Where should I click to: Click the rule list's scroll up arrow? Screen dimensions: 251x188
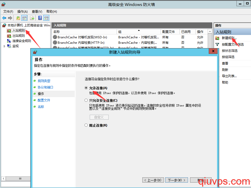(x=210, y=31)
